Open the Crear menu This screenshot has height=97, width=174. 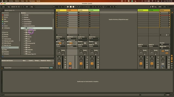coord(22,1)
